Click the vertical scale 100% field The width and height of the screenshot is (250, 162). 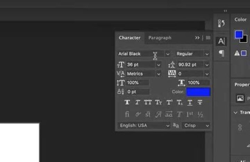[138, 83]
